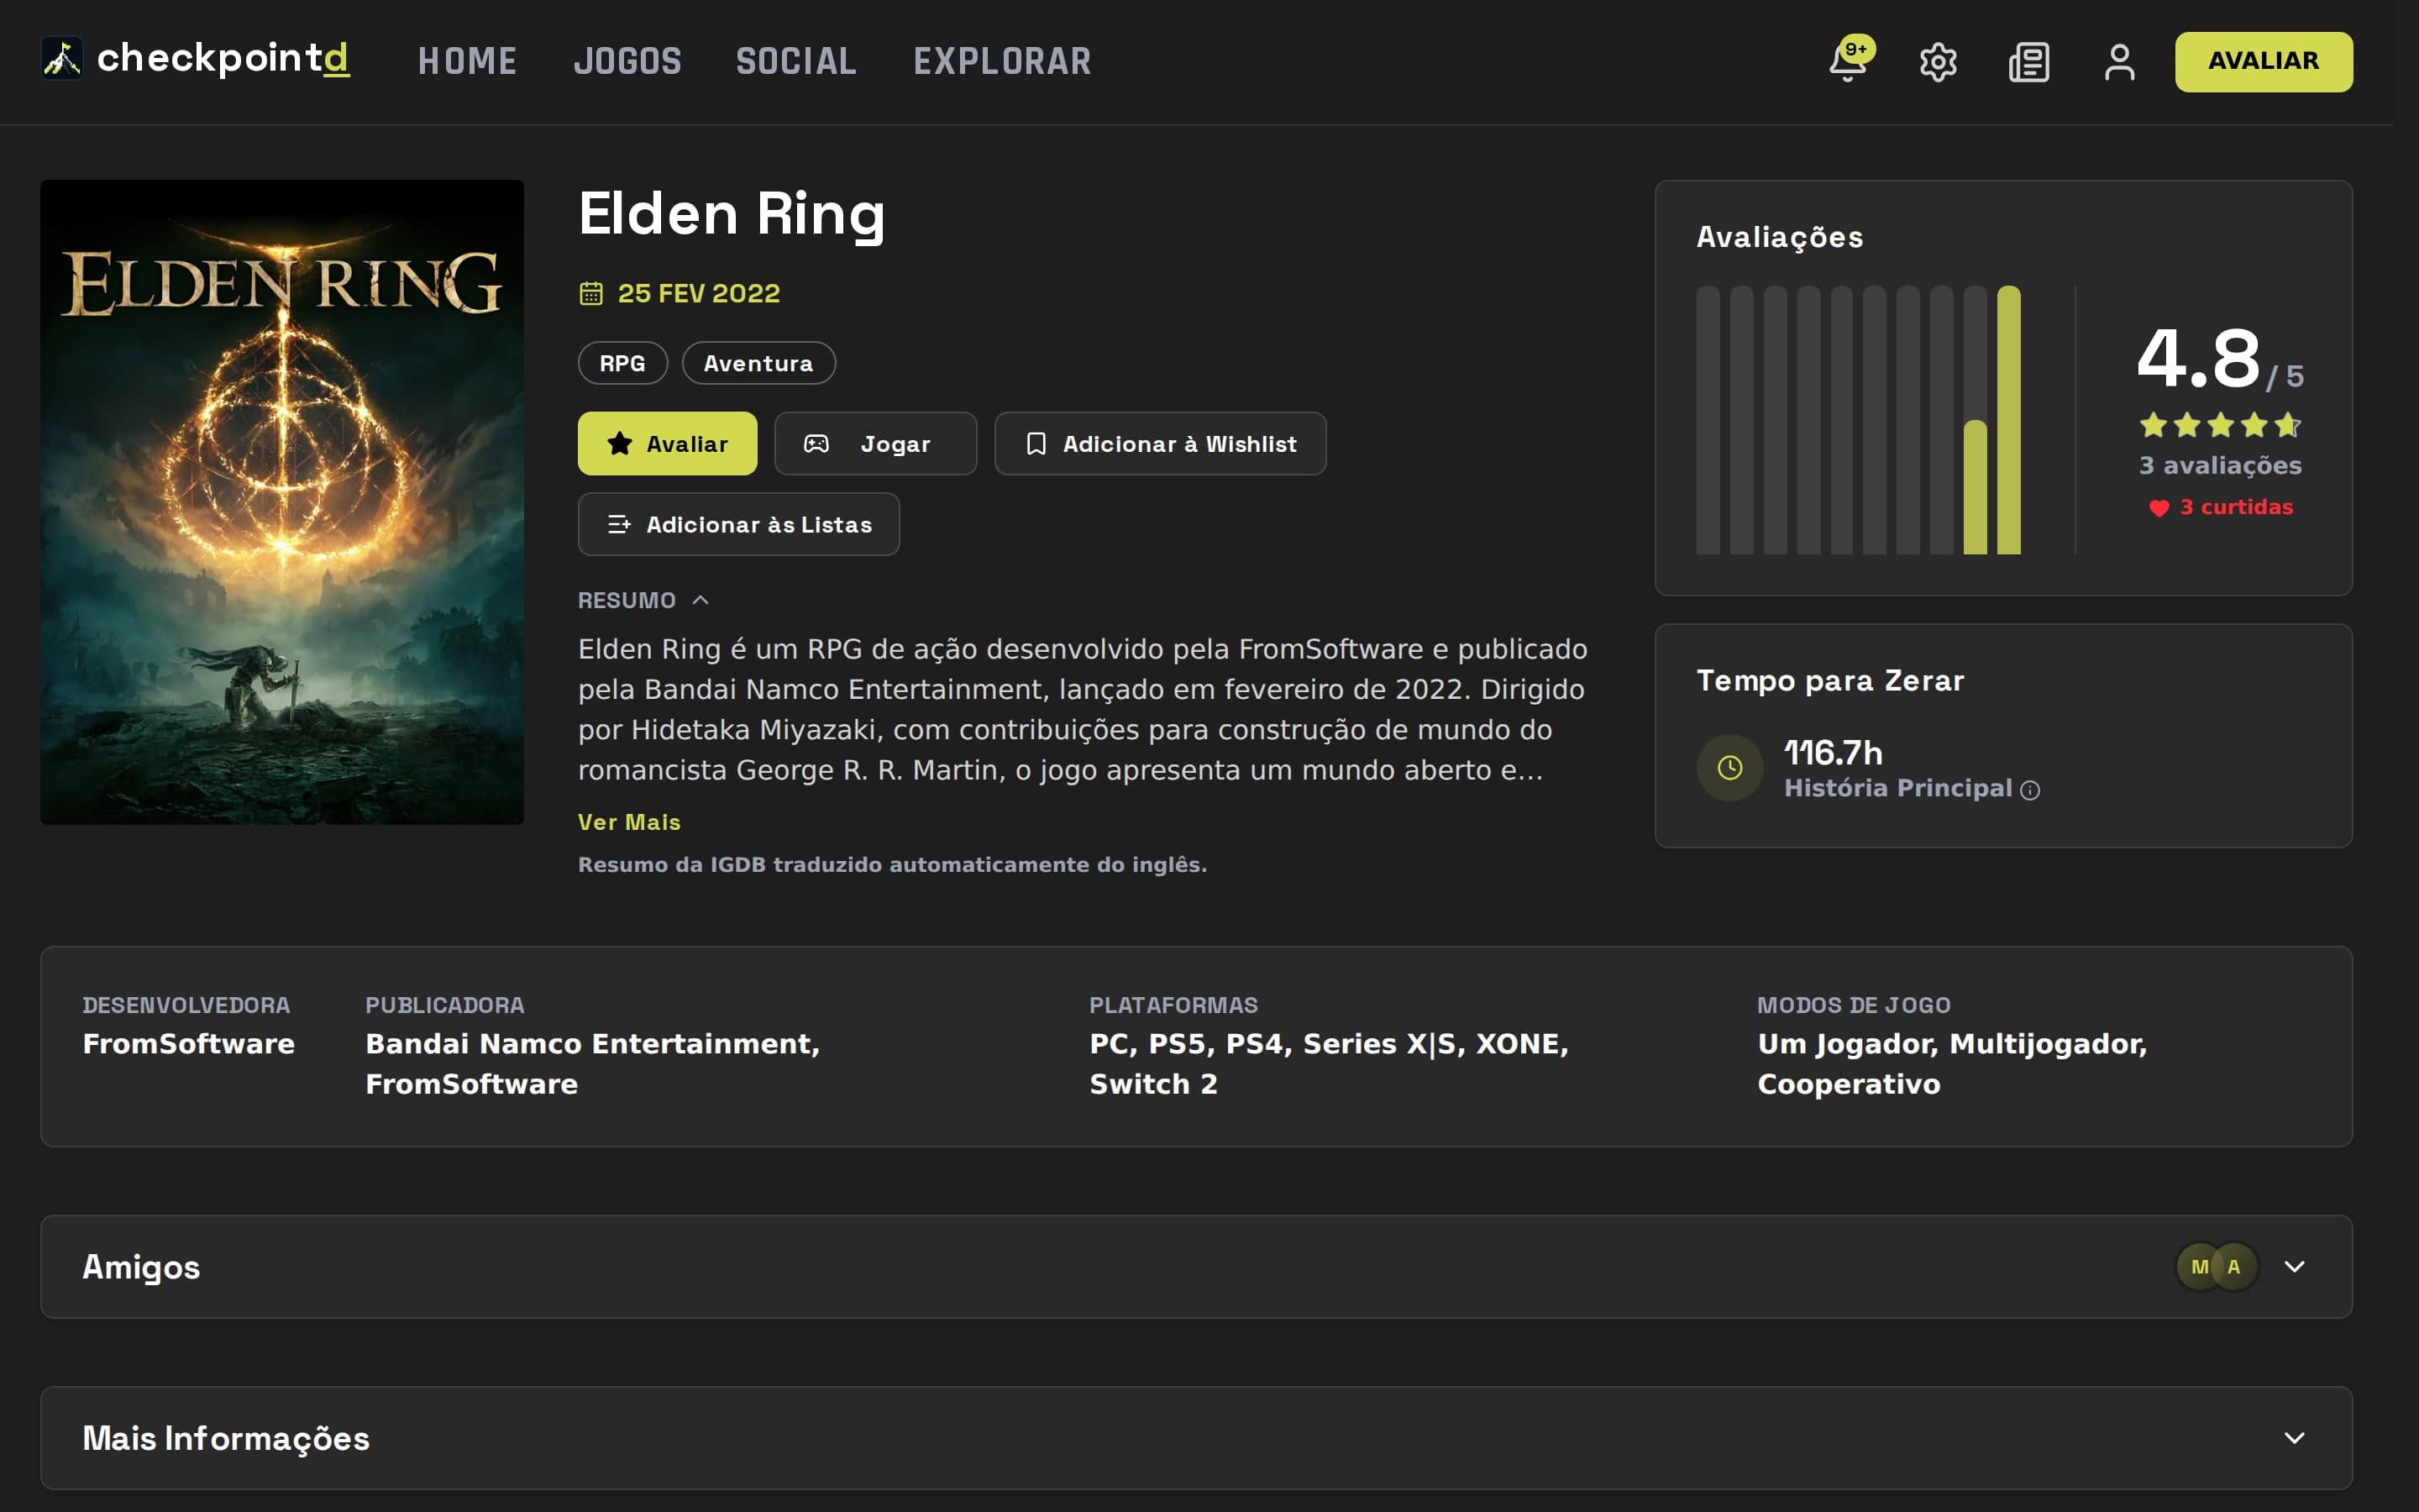Open the news feed icon
This screenshot has width=2419, height=1512.
coord(2028,62)
